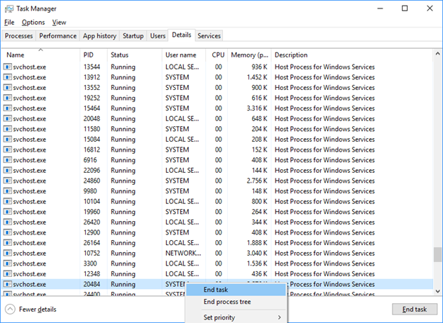Select the 1.888 K memory value
Screen dimensions: 443x323
[257, 243]
